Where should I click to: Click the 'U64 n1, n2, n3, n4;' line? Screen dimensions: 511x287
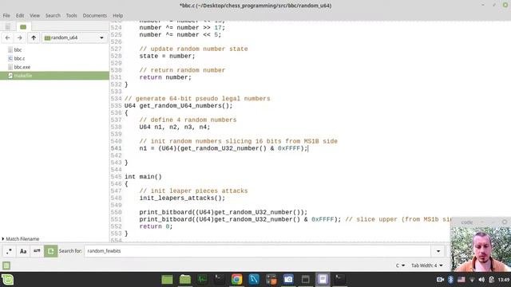(175, 127)
